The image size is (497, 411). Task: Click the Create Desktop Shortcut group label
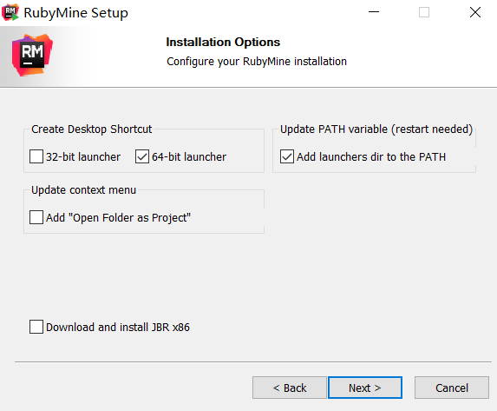[92, 129]
